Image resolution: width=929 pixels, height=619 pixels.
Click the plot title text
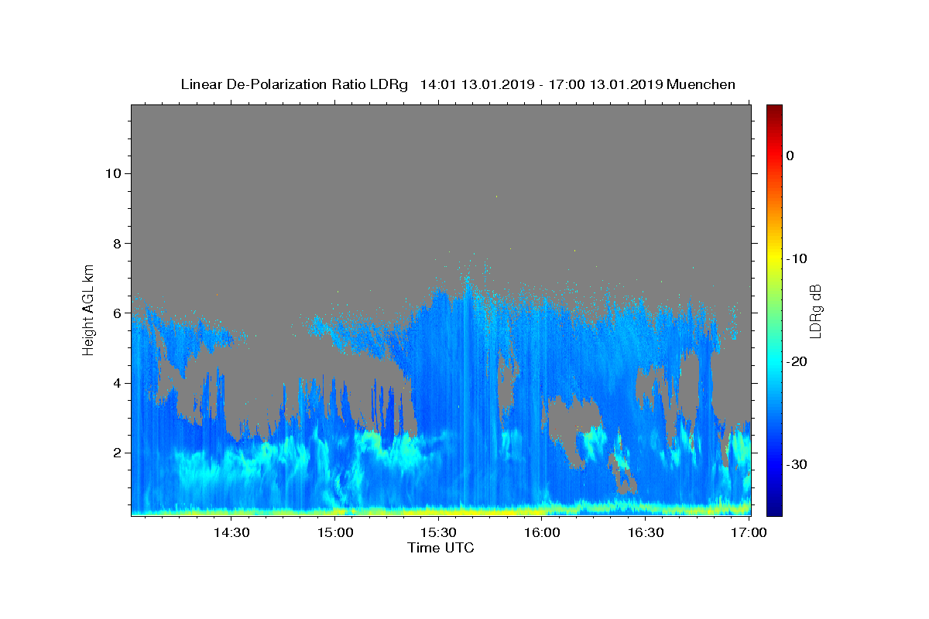coord(458,84)
